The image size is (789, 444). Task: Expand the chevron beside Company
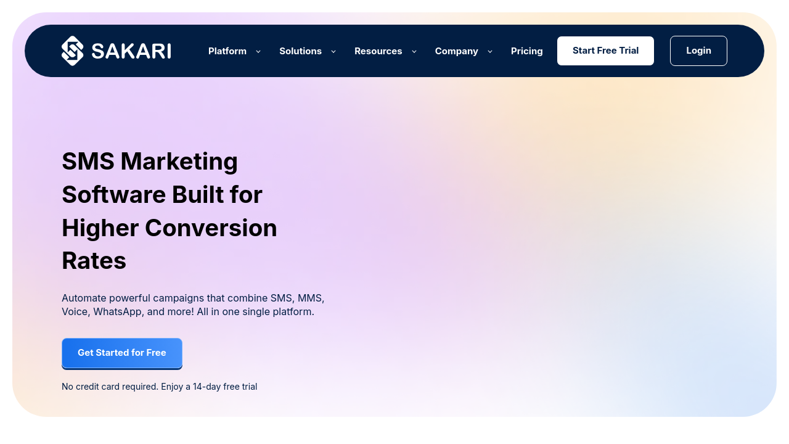coord(490,51)
